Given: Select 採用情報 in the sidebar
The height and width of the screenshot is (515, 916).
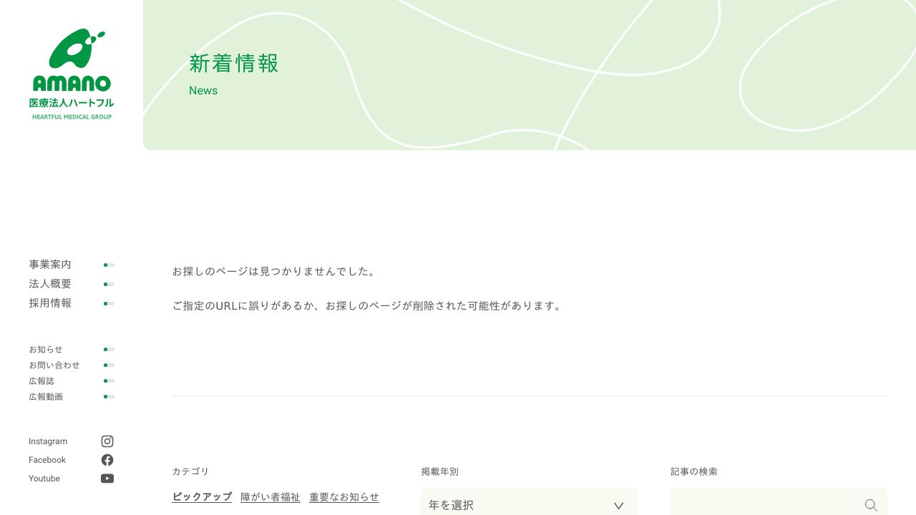Looking at the screenshot, I should (49, 303).
